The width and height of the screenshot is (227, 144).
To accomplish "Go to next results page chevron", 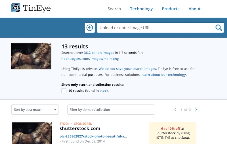I will pos(196,109).
